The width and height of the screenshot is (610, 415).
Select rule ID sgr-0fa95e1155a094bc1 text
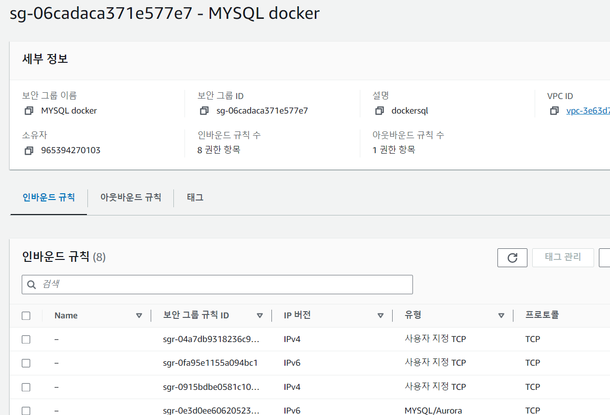pyautogui.click(x=210, y=363)
